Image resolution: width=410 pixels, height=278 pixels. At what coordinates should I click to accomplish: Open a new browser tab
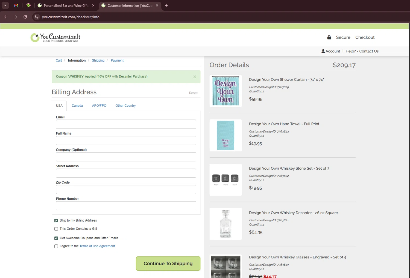pyautogui.click(x=166, y=5)
